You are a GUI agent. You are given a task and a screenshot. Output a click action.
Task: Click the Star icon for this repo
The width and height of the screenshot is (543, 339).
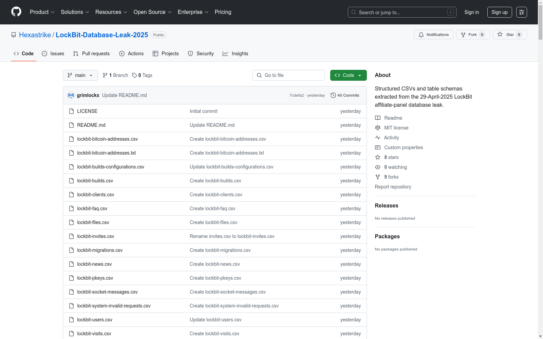tap(500, 34)
